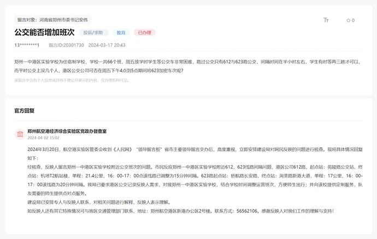Click the post date 2024-03-17 20:43
The image size is (377, 239).
pyautogui.click(x=107, y=45)
